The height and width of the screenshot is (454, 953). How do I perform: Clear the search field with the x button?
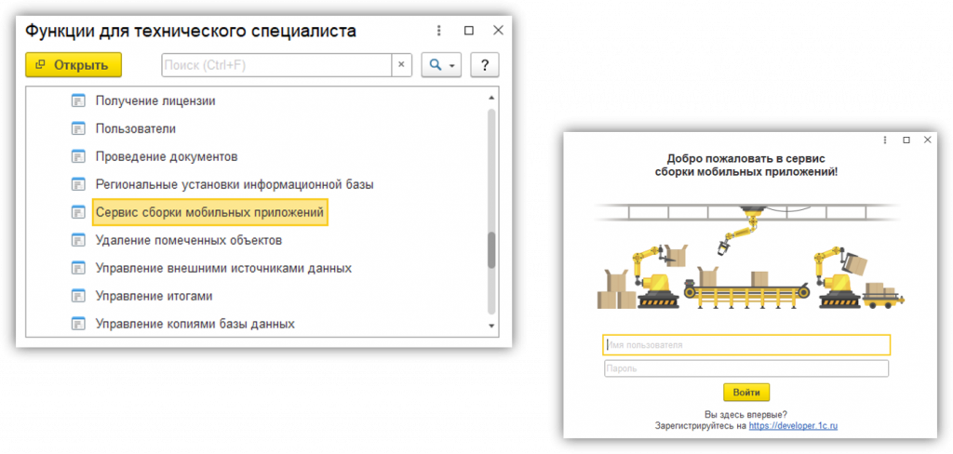[x=401, y=65]
